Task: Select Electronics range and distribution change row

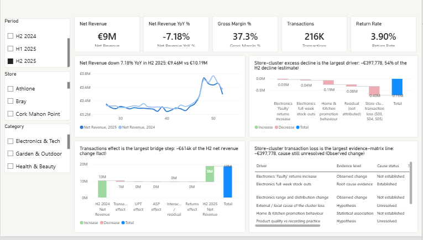Action: pyautogui.click(x=332, y=197)
